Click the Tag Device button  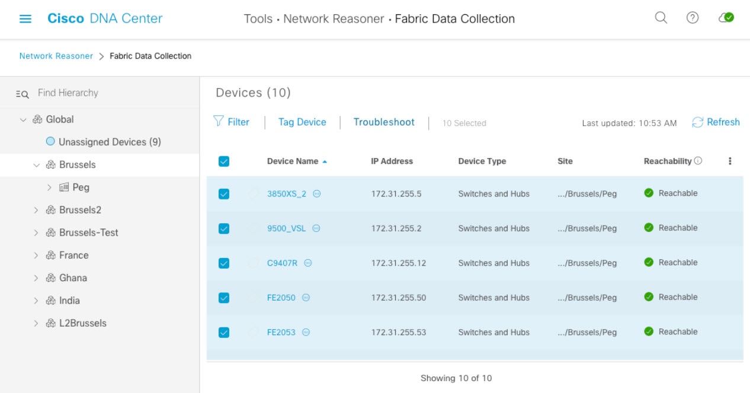pos(302,122)
